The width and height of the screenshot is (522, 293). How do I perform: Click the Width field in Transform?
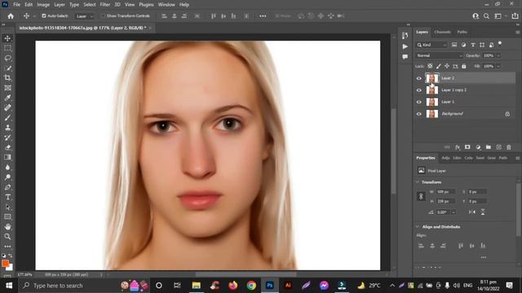tap(445, 192)
